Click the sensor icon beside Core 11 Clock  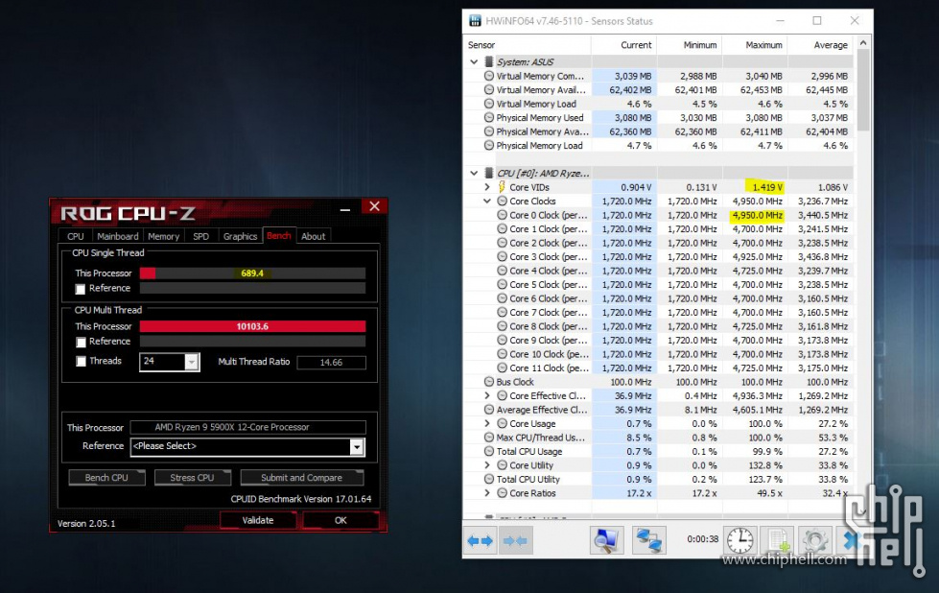pyautogui.click(x=502, y=368)
